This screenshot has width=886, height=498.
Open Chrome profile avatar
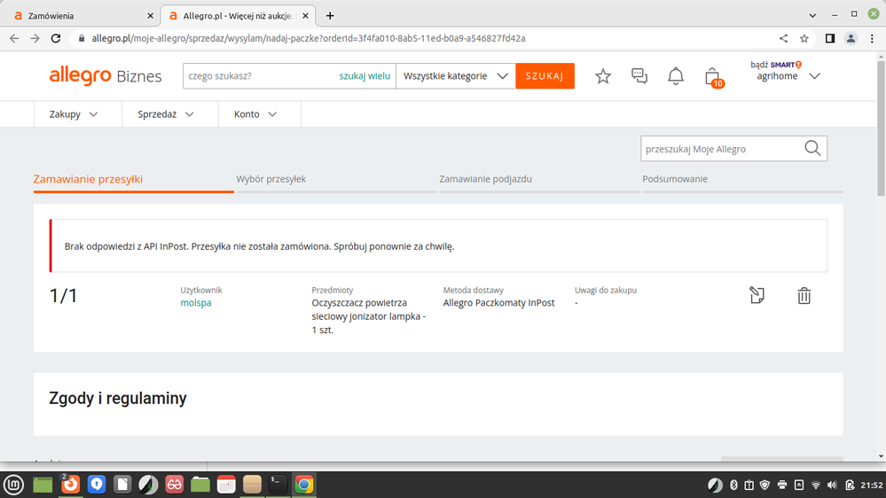tap(851, 38)
